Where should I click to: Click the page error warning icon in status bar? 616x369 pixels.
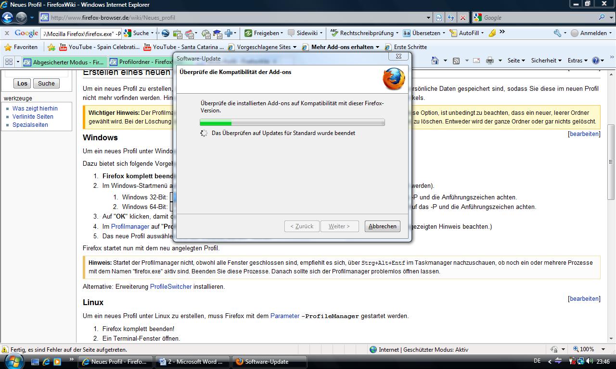tap(5, 350)
